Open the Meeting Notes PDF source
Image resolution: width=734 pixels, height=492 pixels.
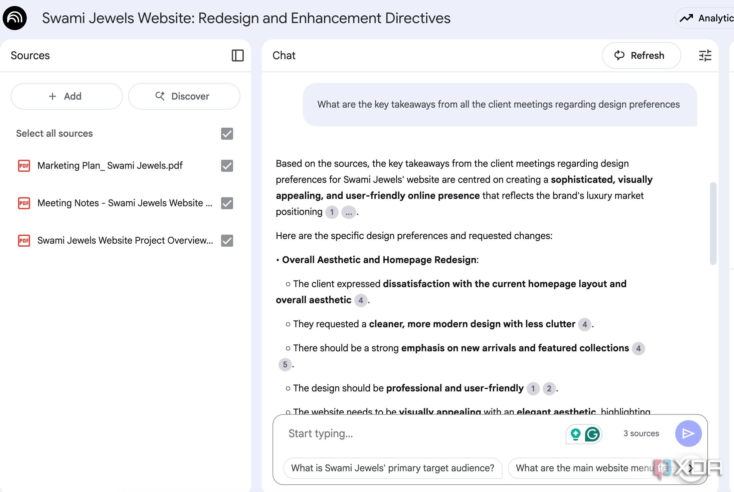125,203
